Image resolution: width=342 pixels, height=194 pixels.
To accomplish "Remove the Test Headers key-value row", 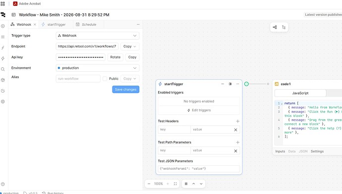I will 235,130.
